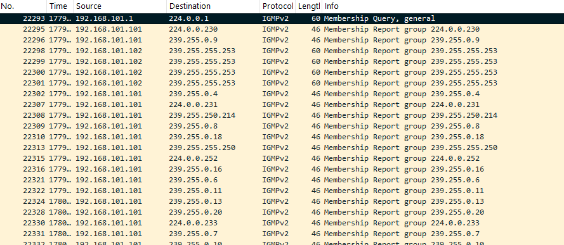Select packet 22322 row
This screenshot has height=245, width=564.
pos(282,191)
